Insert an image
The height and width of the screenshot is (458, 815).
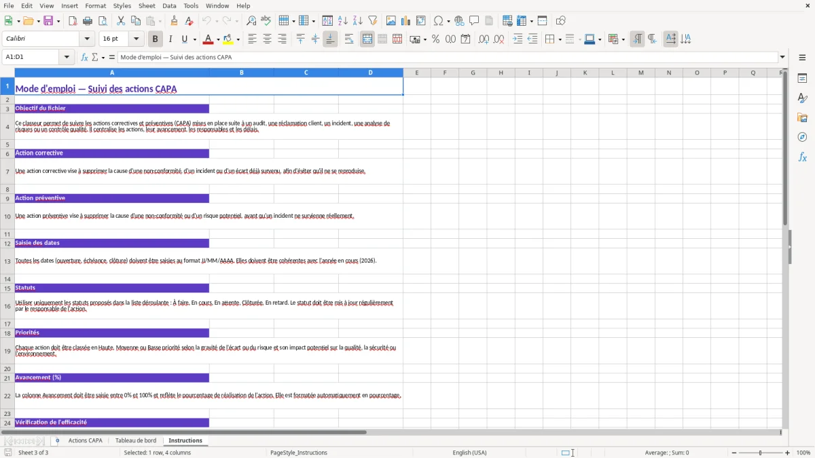click(x=391, y=21)
